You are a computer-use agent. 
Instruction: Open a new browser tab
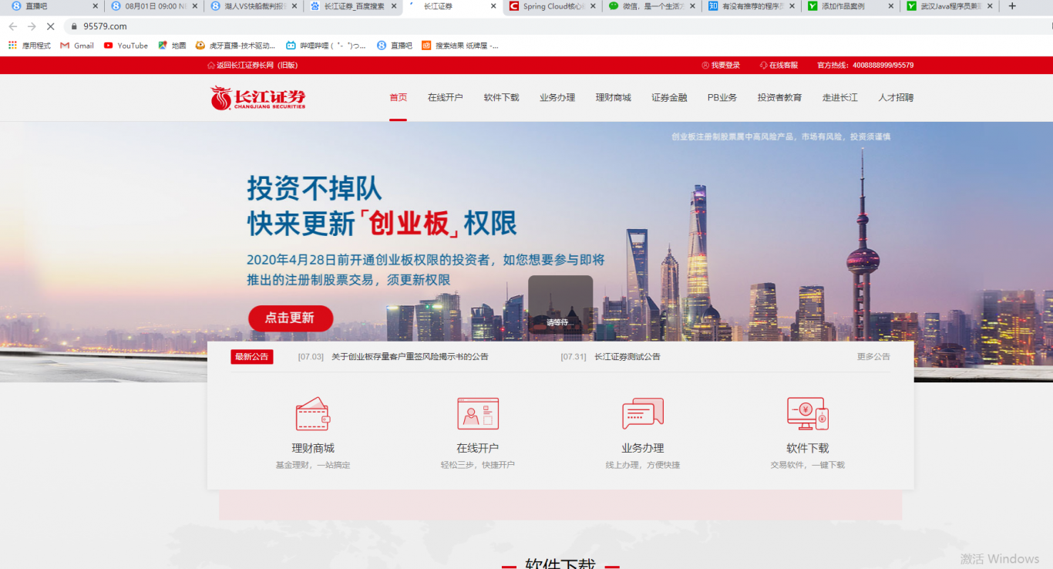pyautogui.click(x=1012, y=6)
